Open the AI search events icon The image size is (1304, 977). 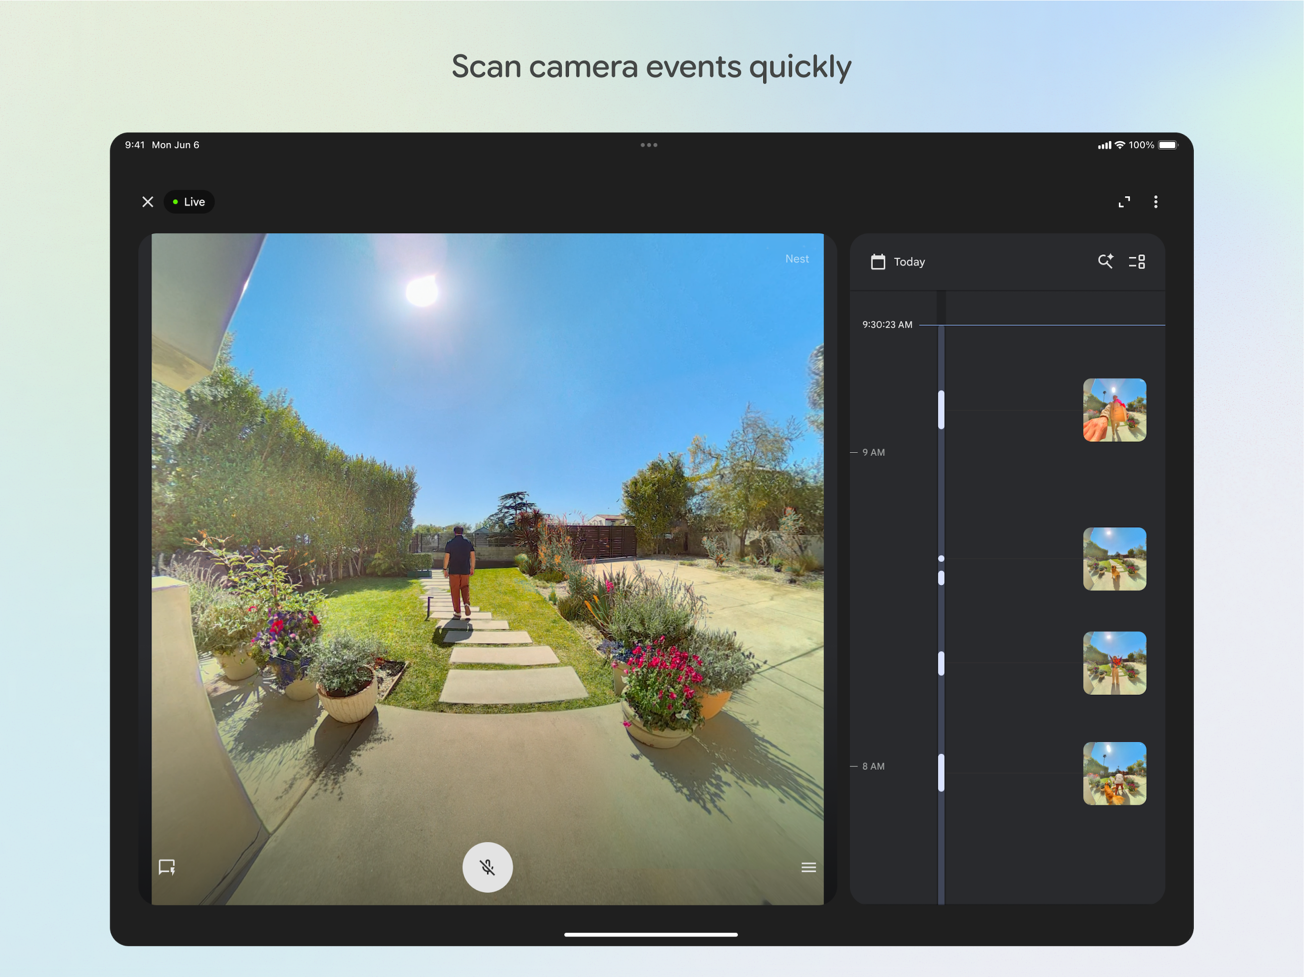(x=1105, y=261)
